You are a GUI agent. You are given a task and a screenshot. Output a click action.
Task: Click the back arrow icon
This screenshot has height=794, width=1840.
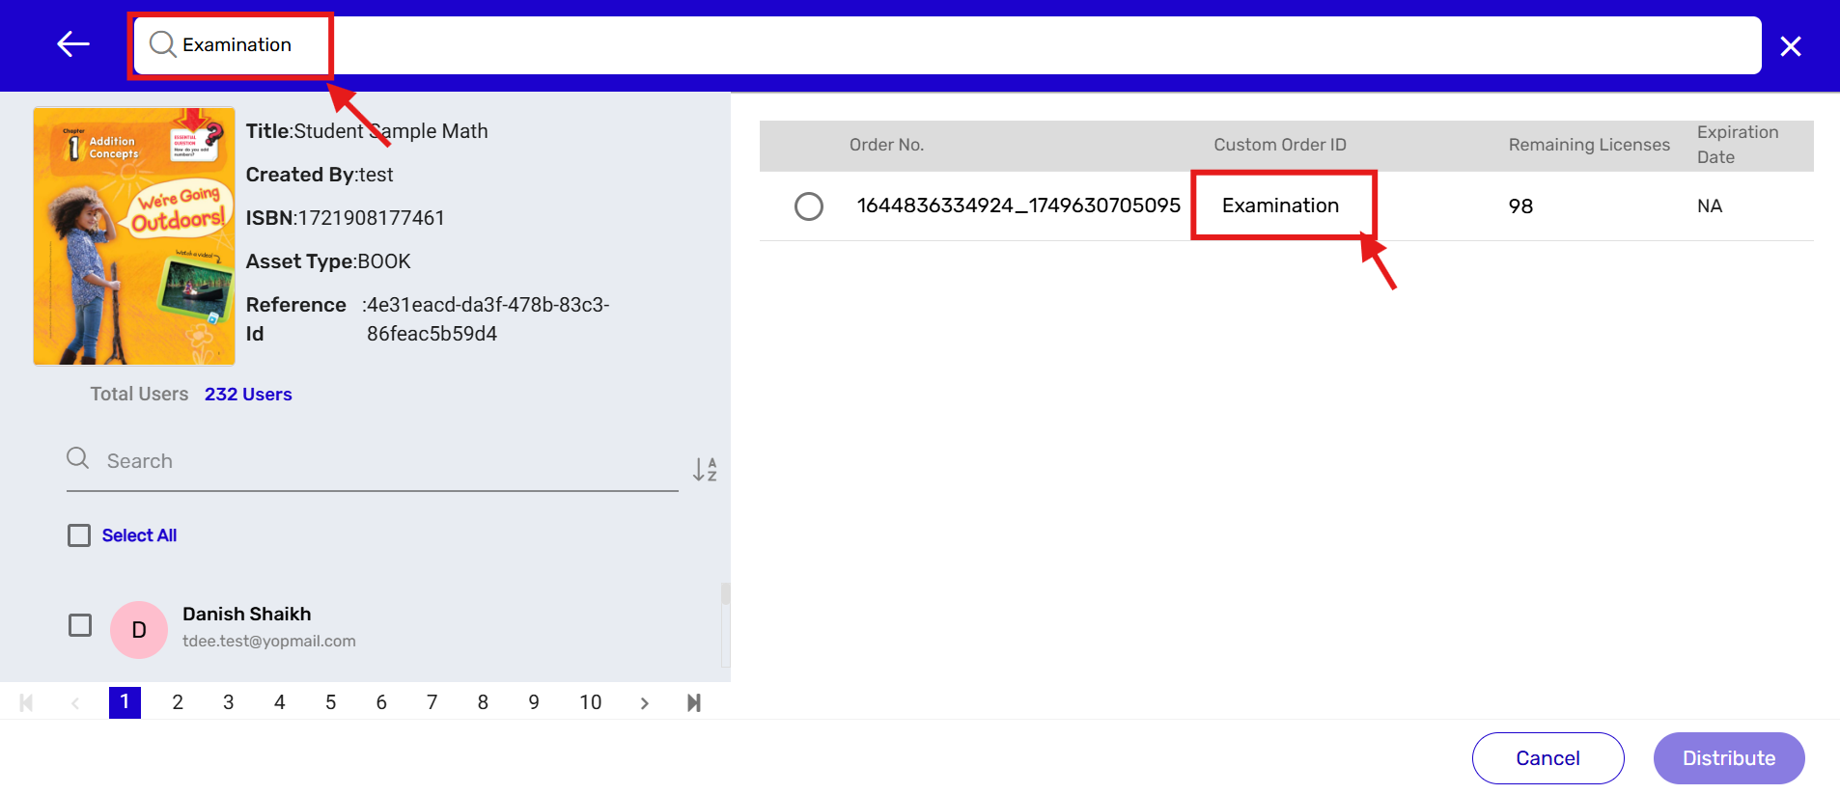[x=73, y=44]
